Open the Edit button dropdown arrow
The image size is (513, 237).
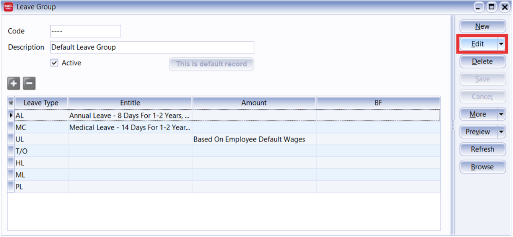coord(501,44)
